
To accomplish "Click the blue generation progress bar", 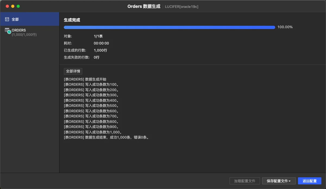I will click(x=170, y=27).
